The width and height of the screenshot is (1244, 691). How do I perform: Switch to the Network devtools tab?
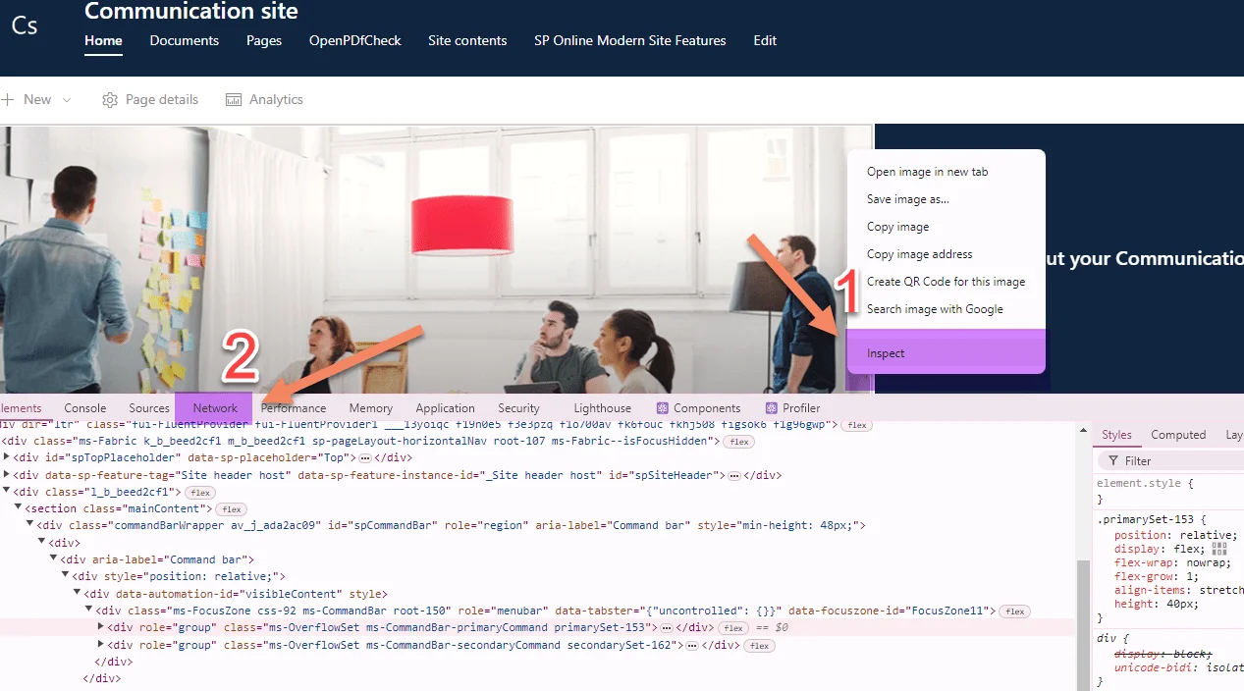[x=215, y=408]
